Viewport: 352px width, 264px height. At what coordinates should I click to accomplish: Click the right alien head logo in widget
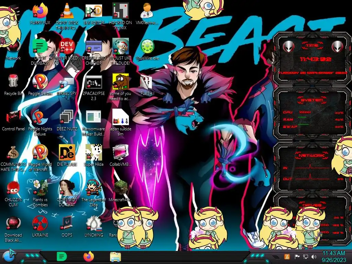click(337, 47)
